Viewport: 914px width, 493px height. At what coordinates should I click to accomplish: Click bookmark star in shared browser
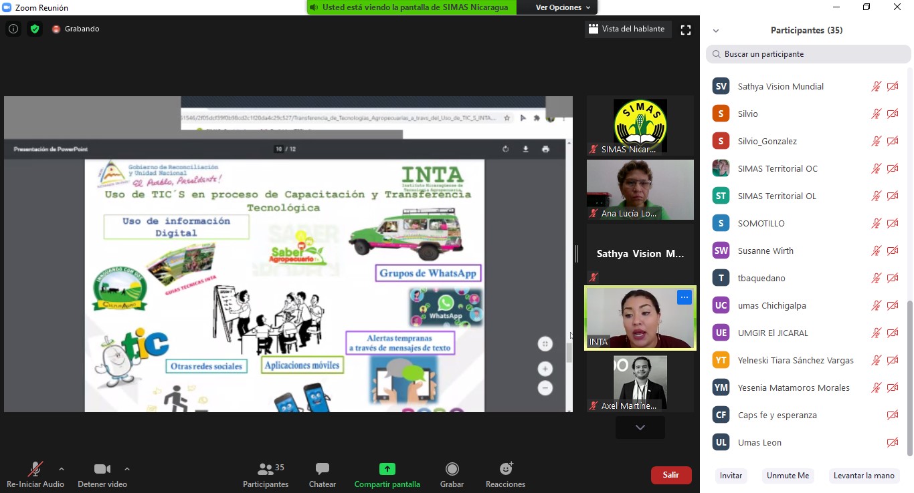[507, 118]
